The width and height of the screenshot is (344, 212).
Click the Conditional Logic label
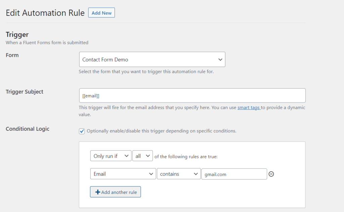coord(27,129)
